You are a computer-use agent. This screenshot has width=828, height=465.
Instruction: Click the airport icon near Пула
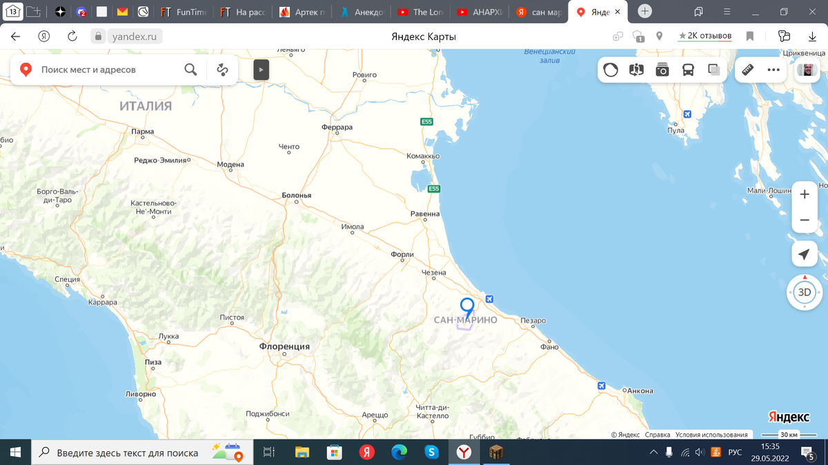click(x=687, y=114)
